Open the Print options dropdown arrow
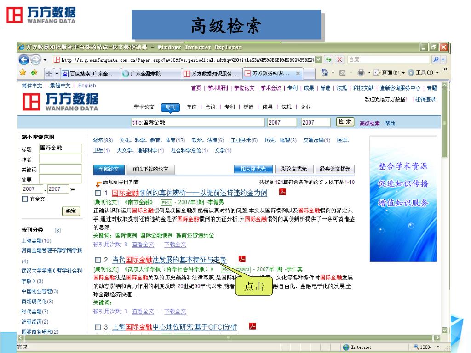Viewport: 471px width, 353px height. pyautogui.click(x=369, y=72)
